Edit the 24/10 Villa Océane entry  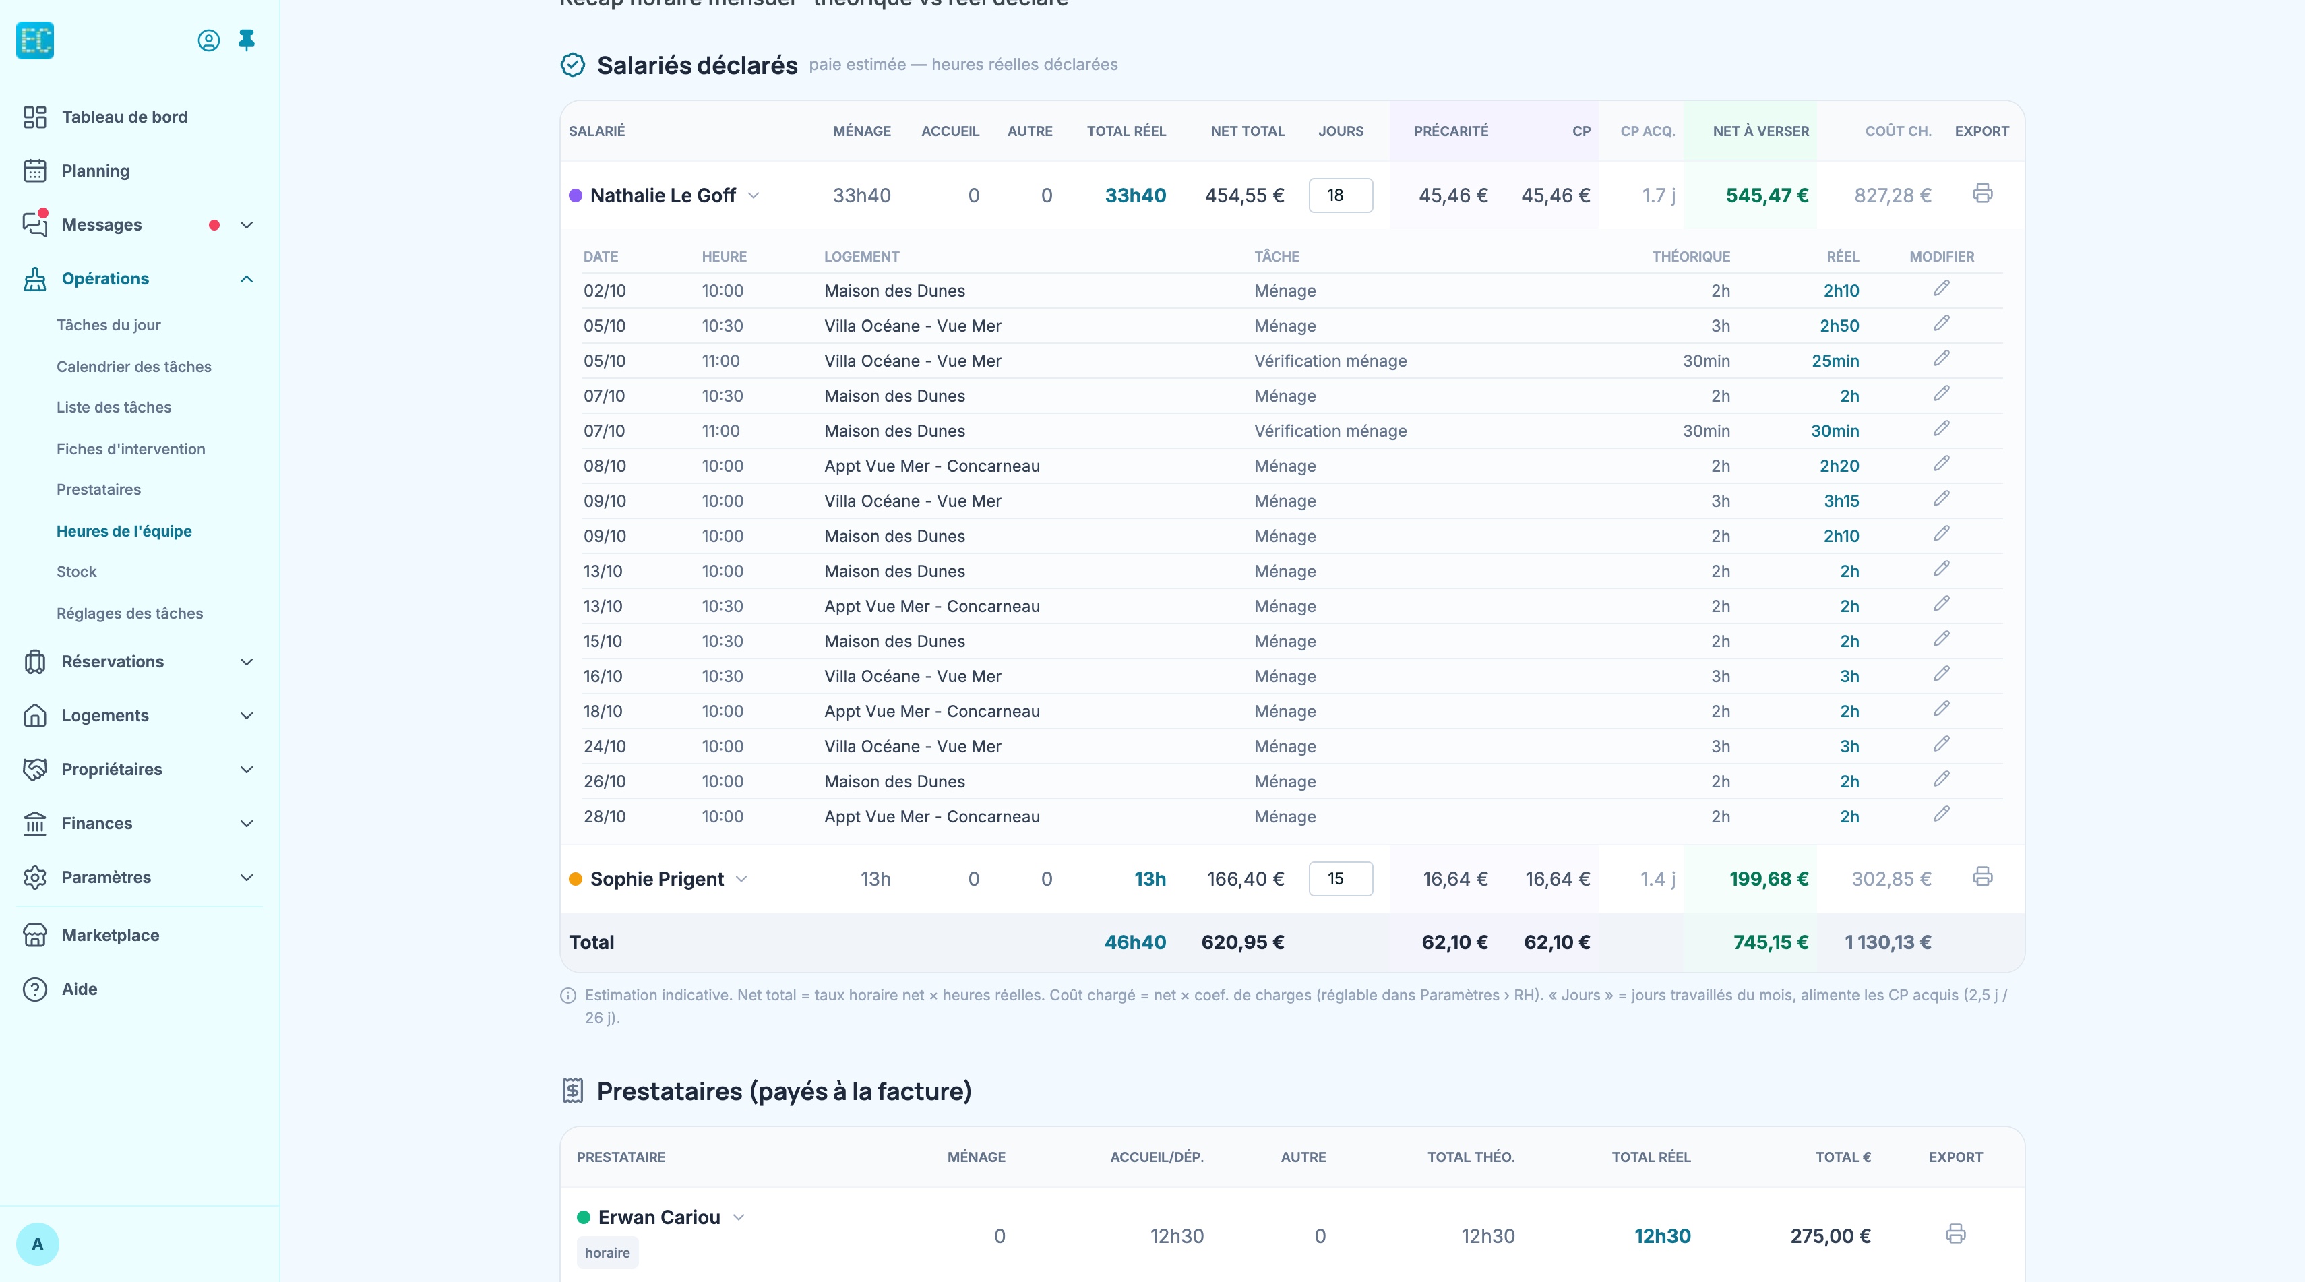(1941, 743)
